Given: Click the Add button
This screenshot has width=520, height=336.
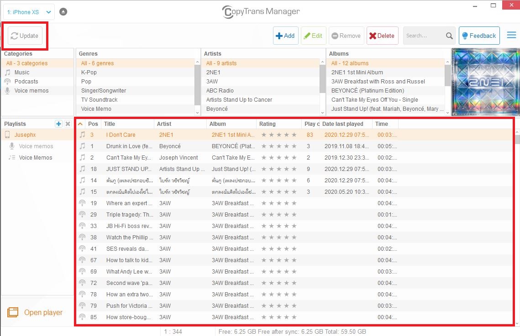Looking at the screenshot, I should pyautogui.click(x=285, y=36).
